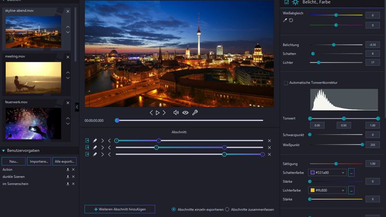The image size is (386, 217).
Task: Remove meeting.mov from file list
Action: pos(68,57)
